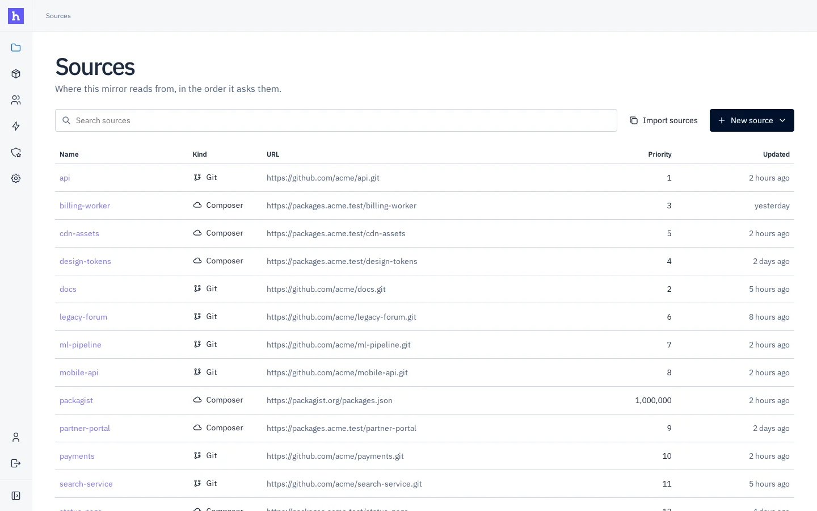Click URL https://packages.acme.test/cdn-assets
This screenshot has width=817, height=511.
(336, 233)
